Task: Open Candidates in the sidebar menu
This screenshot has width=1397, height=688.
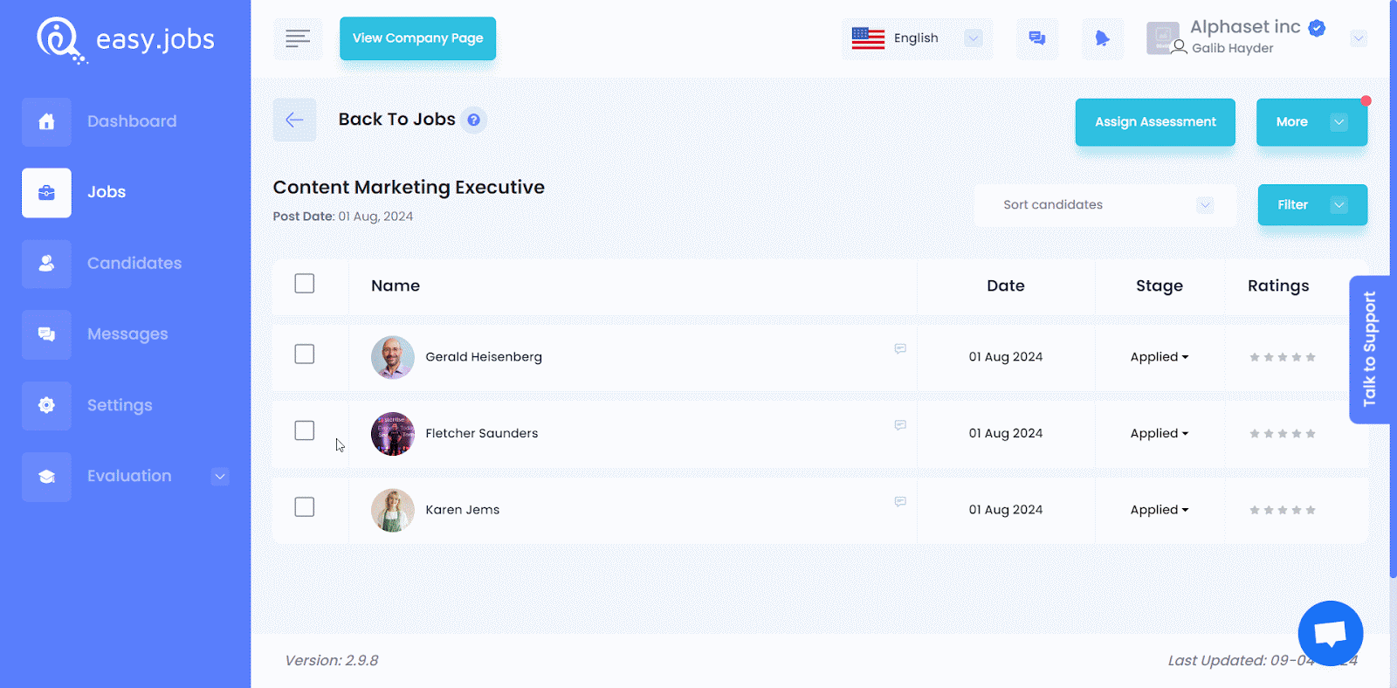Action: click(134, 264)
